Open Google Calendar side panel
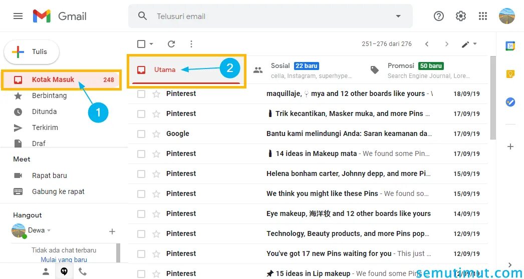The width and height of the screenshot is (524, 279). point(510,45)
